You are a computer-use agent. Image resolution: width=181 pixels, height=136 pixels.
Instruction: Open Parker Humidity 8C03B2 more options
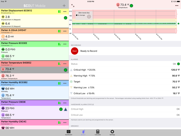65,83
